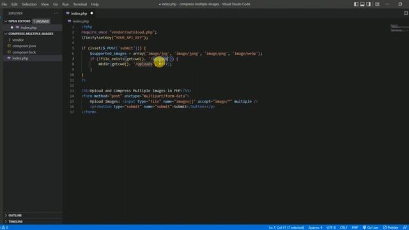Open notifications bell in status bar
409x230 pixels.
click(x=405, y=227)
